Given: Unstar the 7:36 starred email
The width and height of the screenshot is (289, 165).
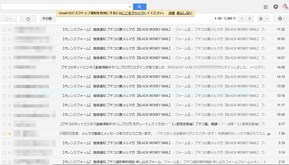Looking at the screenshot, I should click(10, 134).
